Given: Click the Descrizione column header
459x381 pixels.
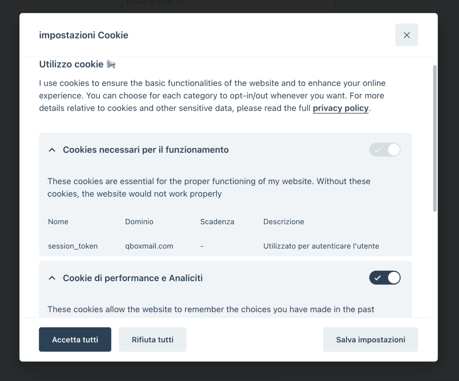Looking at the screenshot, I should click(284, 222).
